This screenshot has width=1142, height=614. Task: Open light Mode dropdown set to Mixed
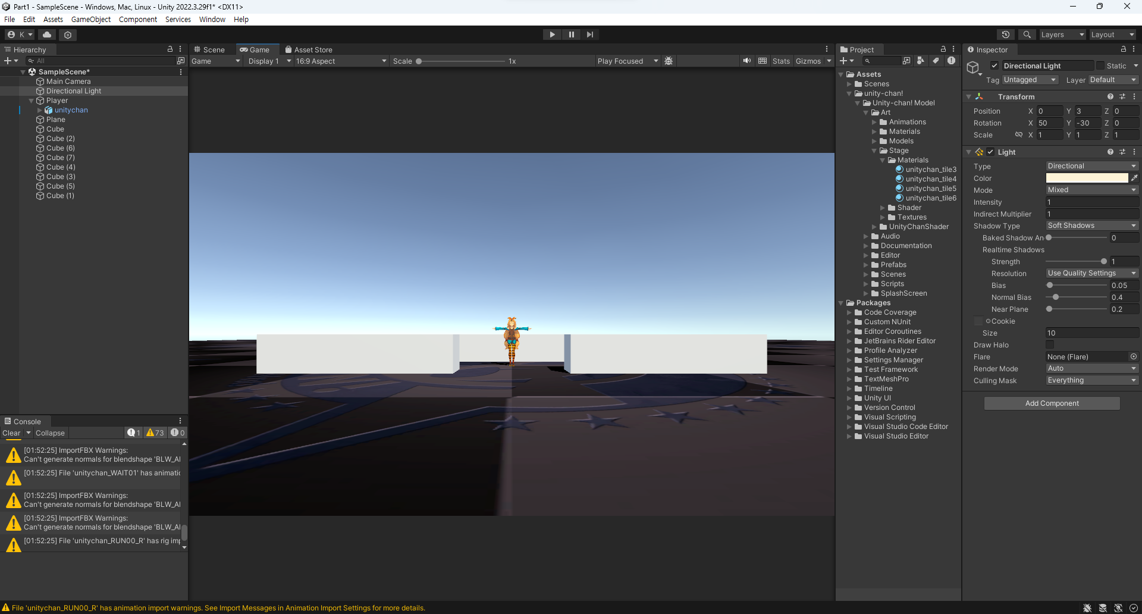click(x=1092, y=190)
